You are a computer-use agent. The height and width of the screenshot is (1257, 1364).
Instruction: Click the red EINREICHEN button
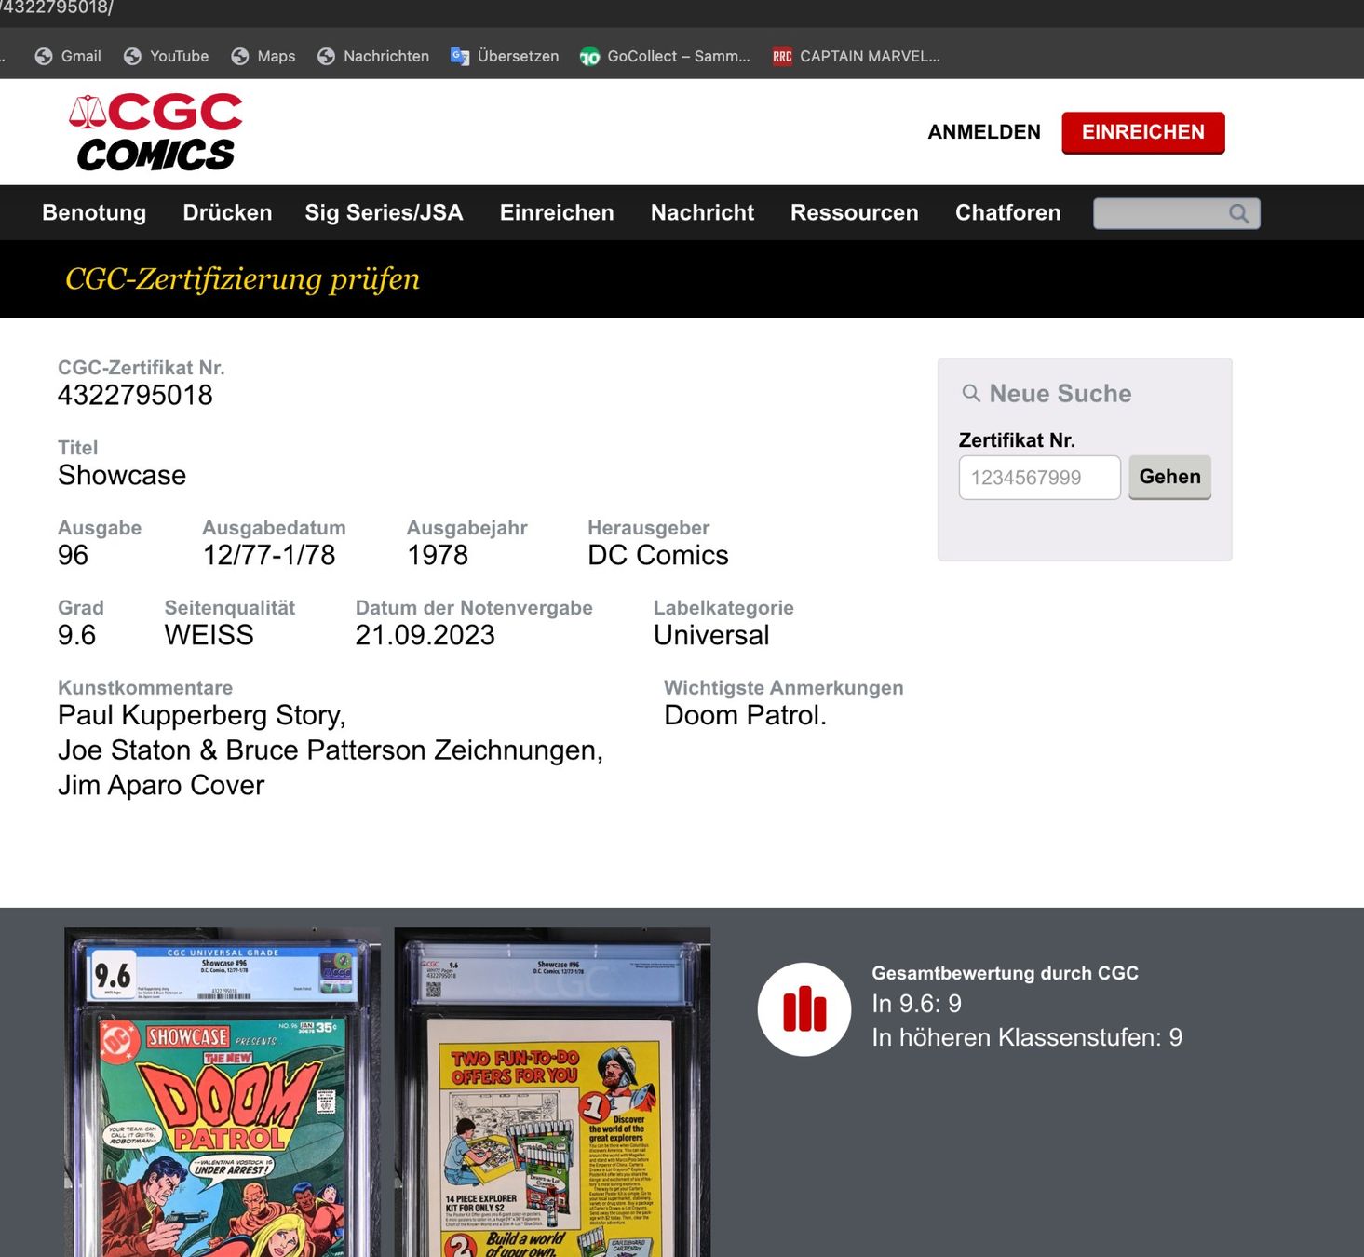tap(1143, 132)
